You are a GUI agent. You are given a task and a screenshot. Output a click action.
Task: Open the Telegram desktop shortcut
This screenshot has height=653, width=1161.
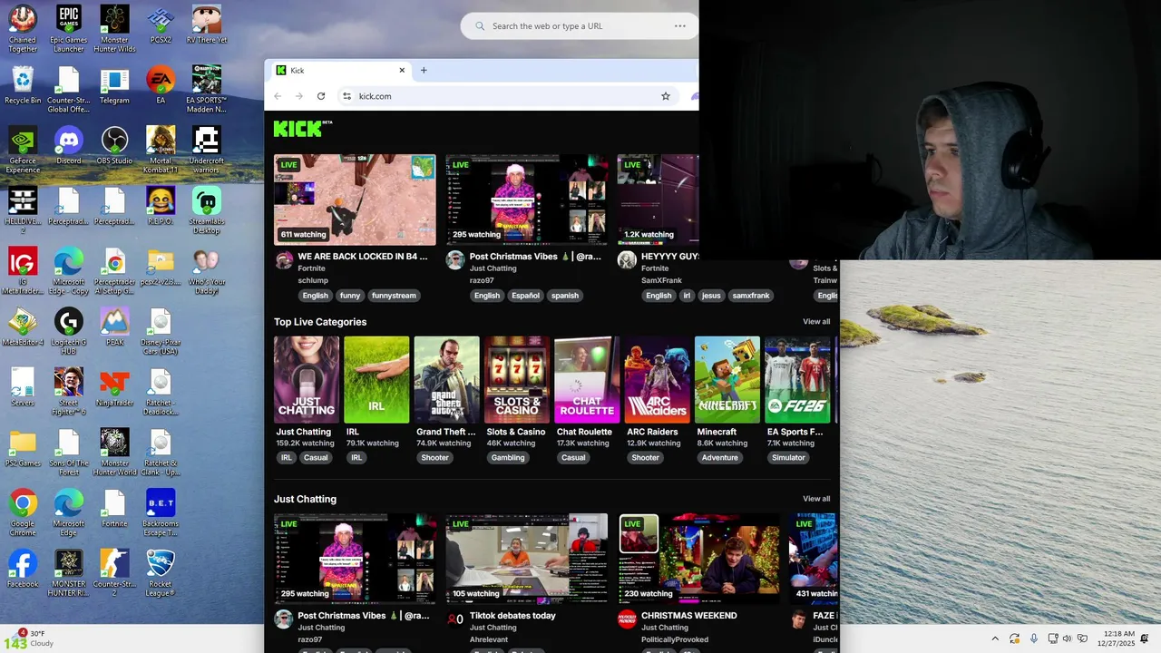coord(114,85)
